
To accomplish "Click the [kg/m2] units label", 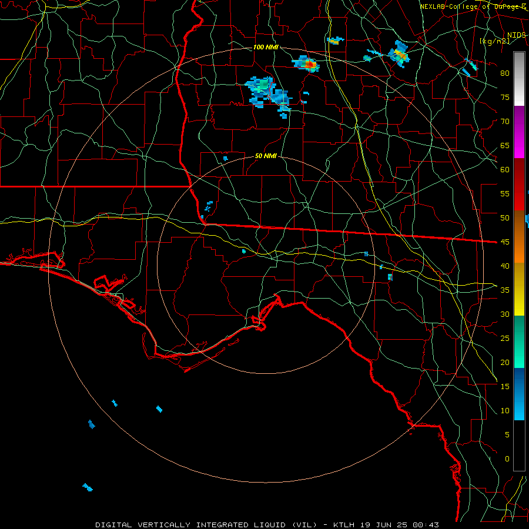I will 494,41.
